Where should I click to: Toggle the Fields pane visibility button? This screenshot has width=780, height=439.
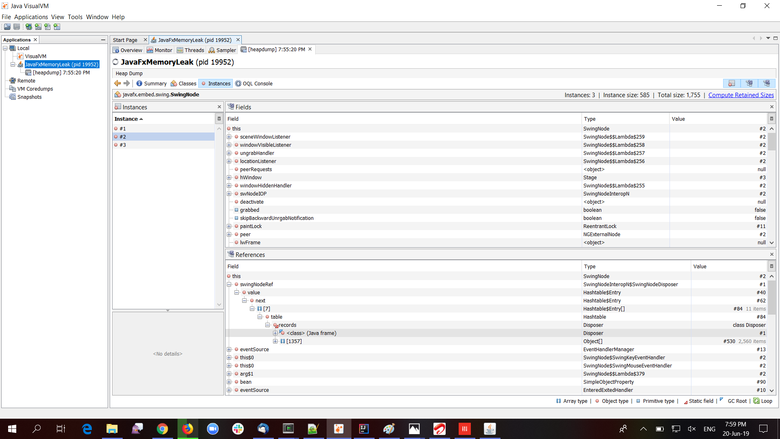(x=749, y=83)
